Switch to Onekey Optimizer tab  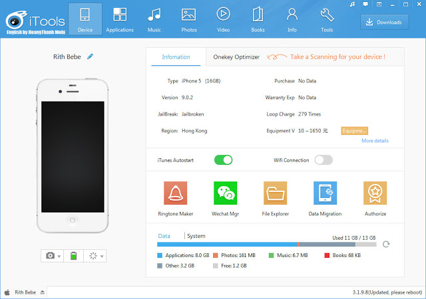[x=236, y=57]
